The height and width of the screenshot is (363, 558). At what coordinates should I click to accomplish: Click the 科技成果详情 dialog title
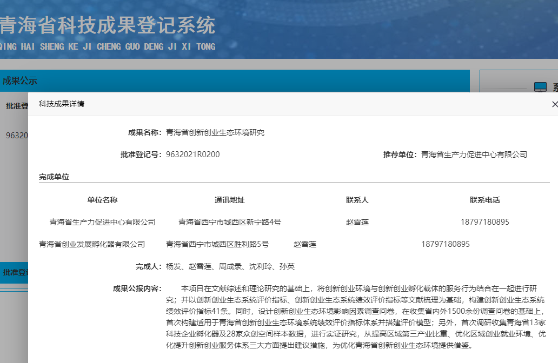[61, 104]
